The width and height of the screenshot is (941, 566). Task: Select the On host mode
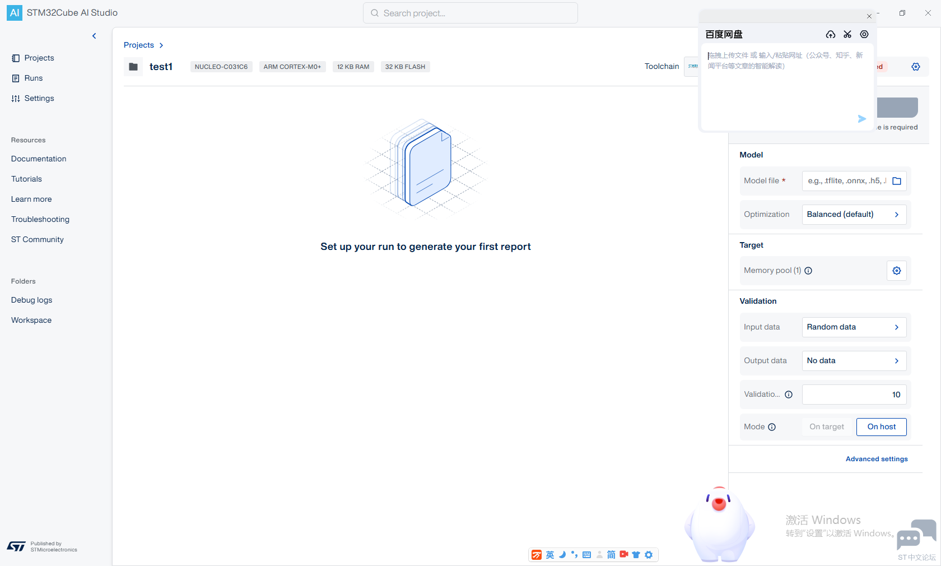click(882, 427)
